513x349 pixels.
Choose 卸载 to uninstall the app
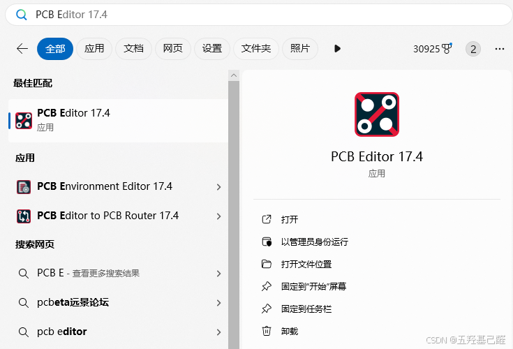(x=290, y=332)
